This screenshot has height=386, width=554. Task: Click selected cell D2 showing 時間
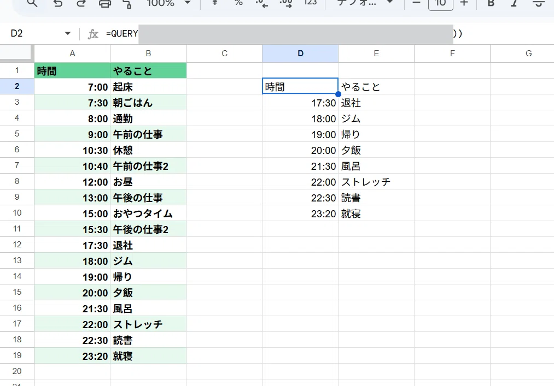[300, 86]
